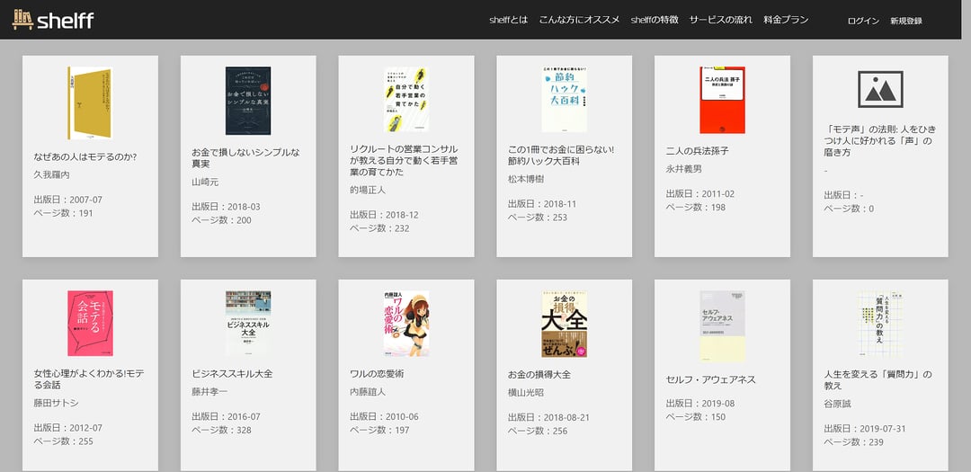Open the お金の損得大全 book cover
Image resolution: width=971 pixels, height=472 pixels.
tap(564, 323)
